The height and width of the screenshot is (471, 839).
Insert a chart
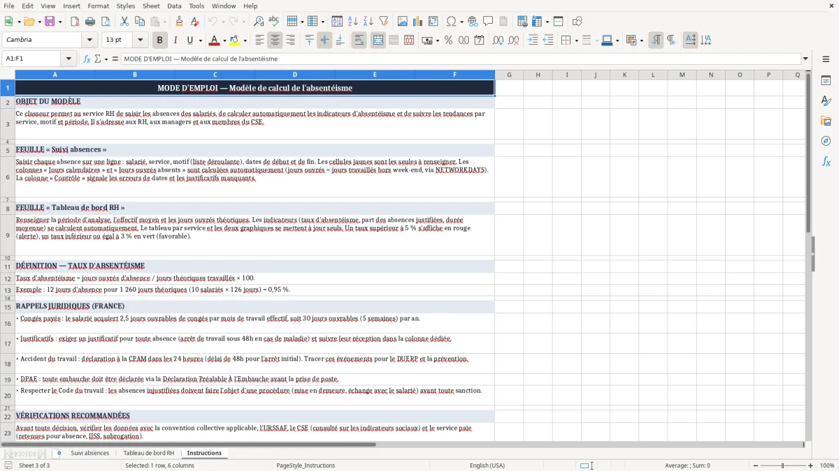[x=418, y=22]
